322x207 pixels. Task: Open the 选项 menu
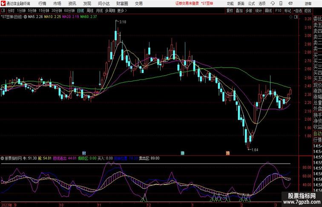coord(262,3)
